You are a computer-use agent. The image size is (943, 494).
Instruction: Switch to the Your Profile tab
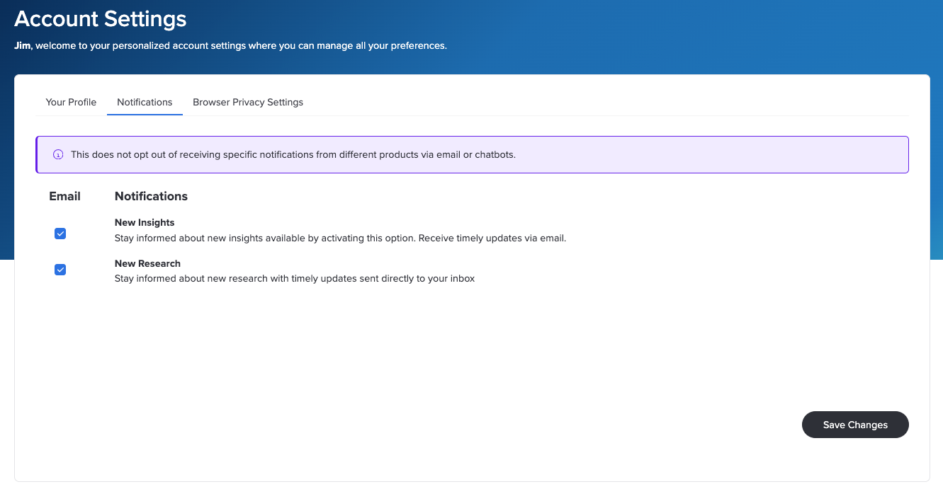(x=71, y=102)
